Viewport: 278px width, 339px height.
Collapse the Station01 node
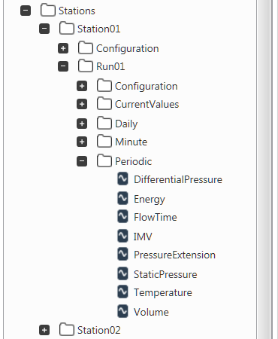(44, 29)
